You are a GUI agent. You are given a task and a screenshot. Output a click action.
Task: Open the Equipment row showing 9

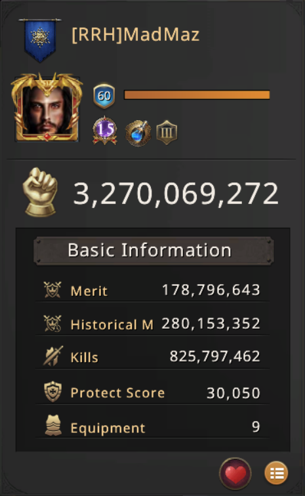click(x=152, y=426)
